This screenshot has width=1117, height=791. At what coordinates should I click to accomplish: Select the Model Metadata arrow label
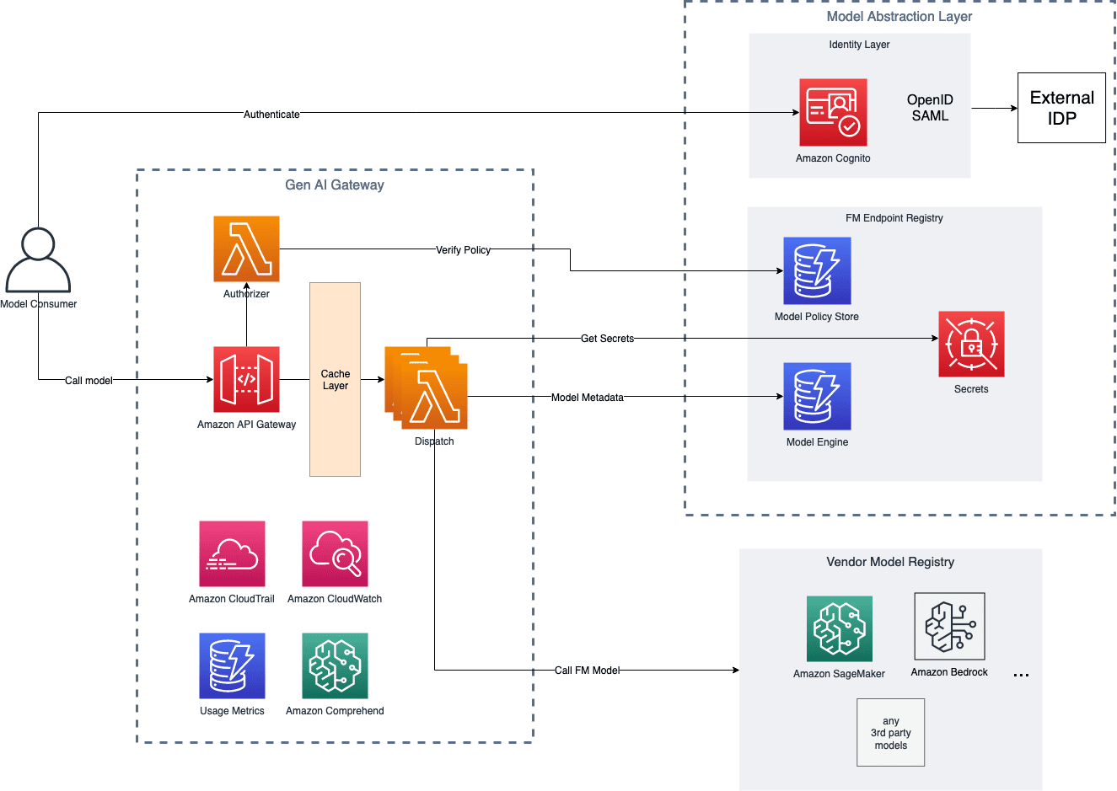click(587, 397)
